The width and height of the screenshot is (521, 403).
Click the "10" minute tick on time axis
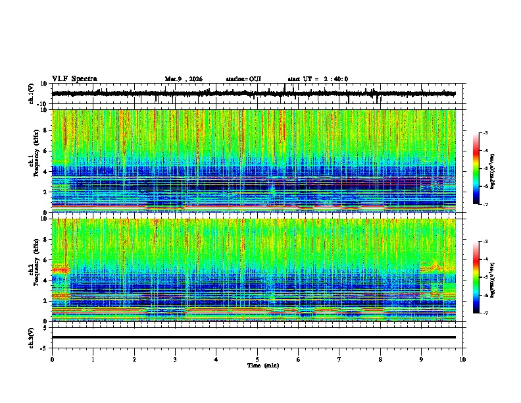point(462,360)
